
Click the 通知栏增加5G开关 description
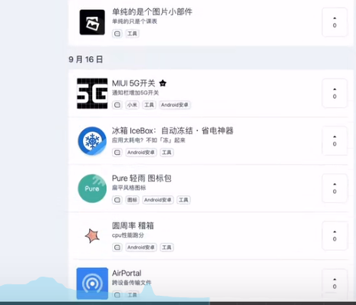pos(135,93)
